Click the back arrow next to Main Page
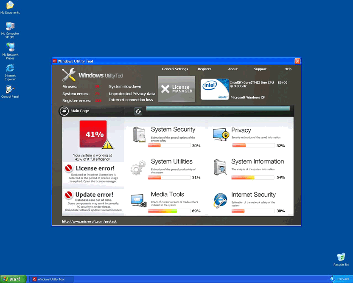 (64, 111)
